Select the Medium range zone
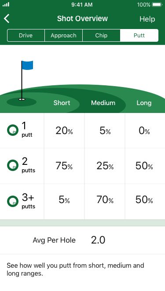Image resolution: width=165 pixels, height=291 pixels. click(x=103, y=103)
